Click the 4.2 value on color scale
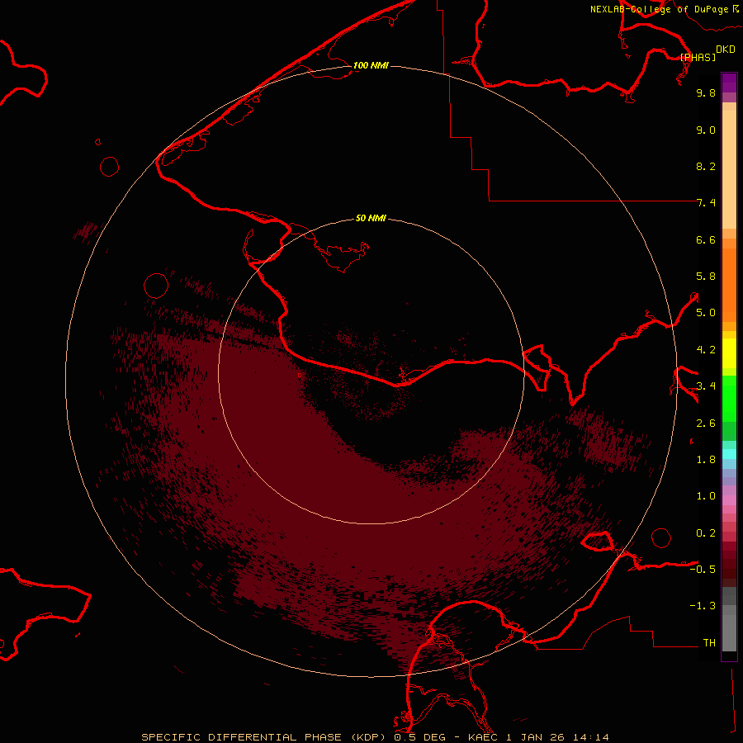 (x=706, y=350)
